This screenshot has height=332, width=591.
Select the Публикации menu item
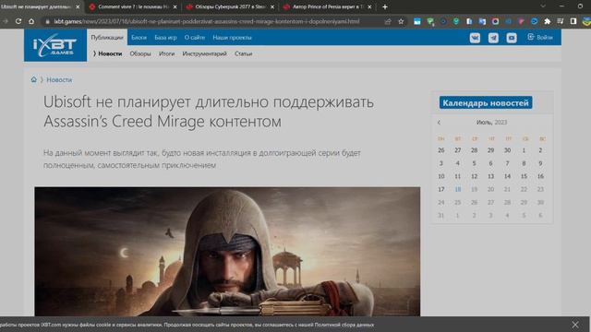click(107, 37)
